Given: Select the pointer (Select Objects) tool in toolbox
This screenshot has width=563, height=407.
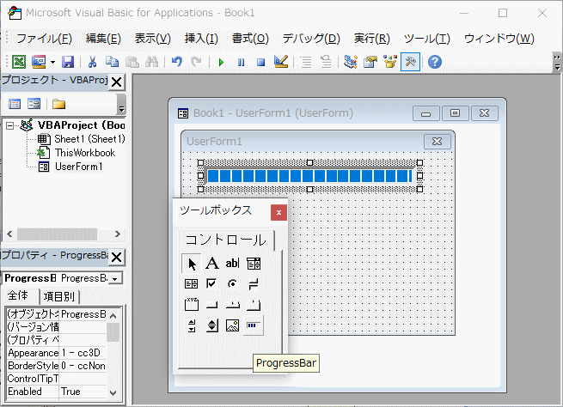Looking at the screenshot, I should pyautogui.click(x=192, y=264).
